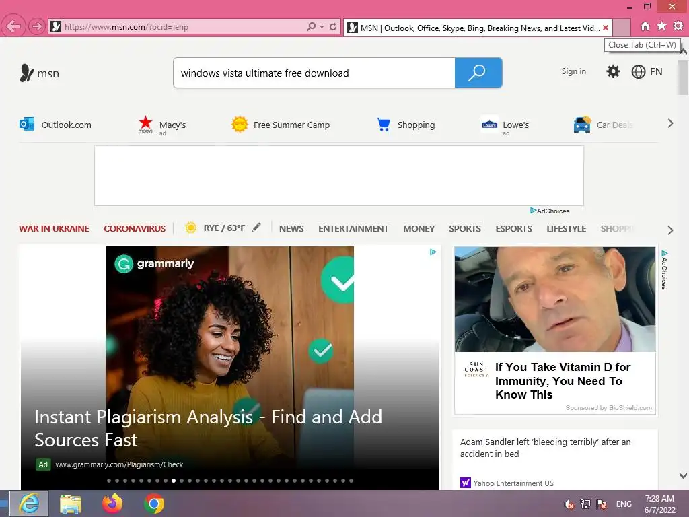
Task: Click the vertical scrollbar thumb
Action: [683, 77]
